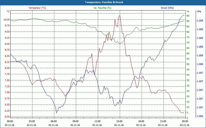Click the '9,00' temperature axis value
Screen dimensions: 206x128
click(7, 44)
